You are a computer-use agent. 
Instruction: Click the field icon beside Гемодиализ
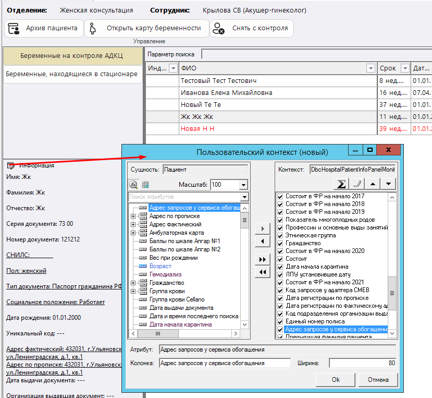(143, 274)
